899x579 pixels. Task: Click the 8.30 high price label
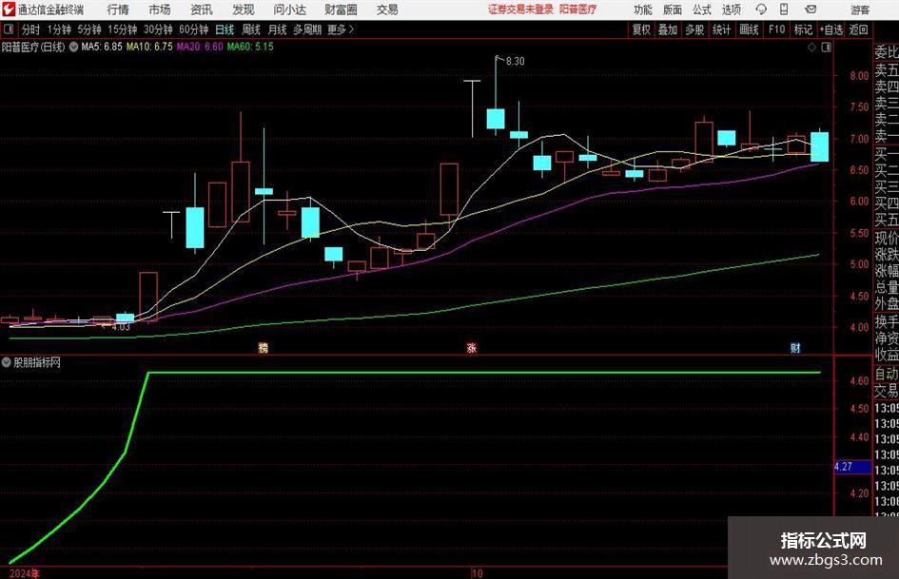coord(516,61)
